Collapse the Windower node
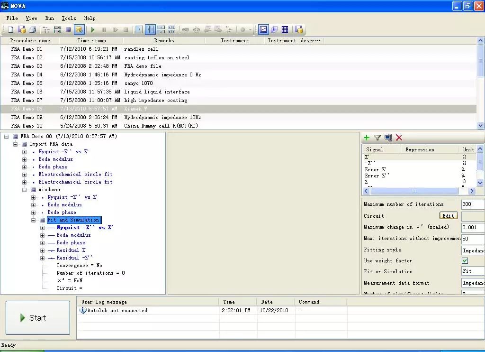The width and height of the screenshot is (485, 352). 25,190
